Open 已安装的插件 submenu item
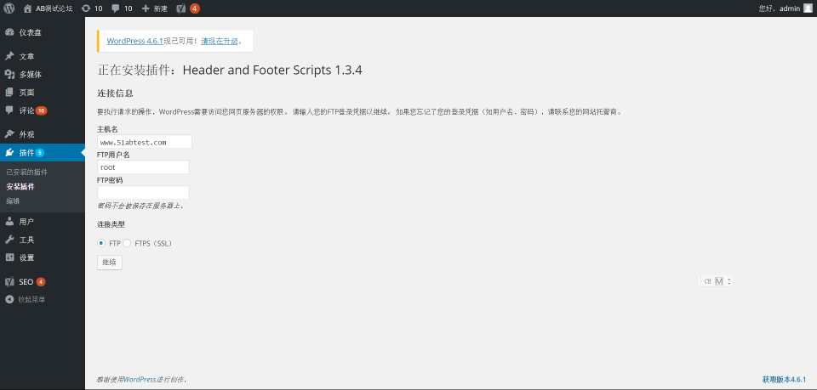This screenshot has height=390, width=817. (27, 172)
